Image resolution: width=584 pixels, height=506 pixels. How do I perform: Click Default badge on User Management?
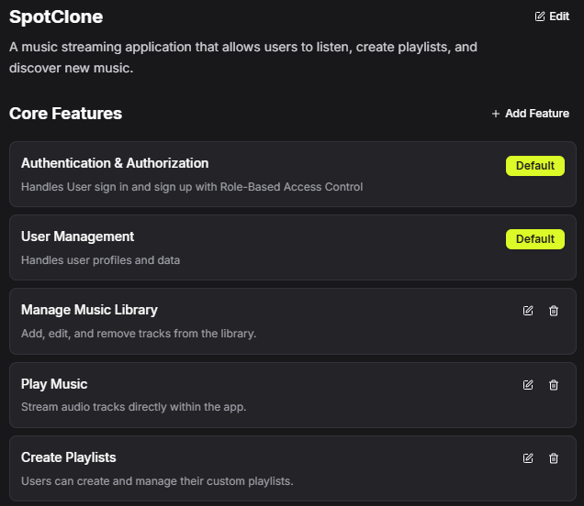pos(534,239)
